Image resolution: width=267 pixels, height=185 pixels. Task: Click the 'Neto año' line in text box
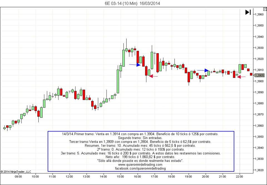(x=140, y=157)
